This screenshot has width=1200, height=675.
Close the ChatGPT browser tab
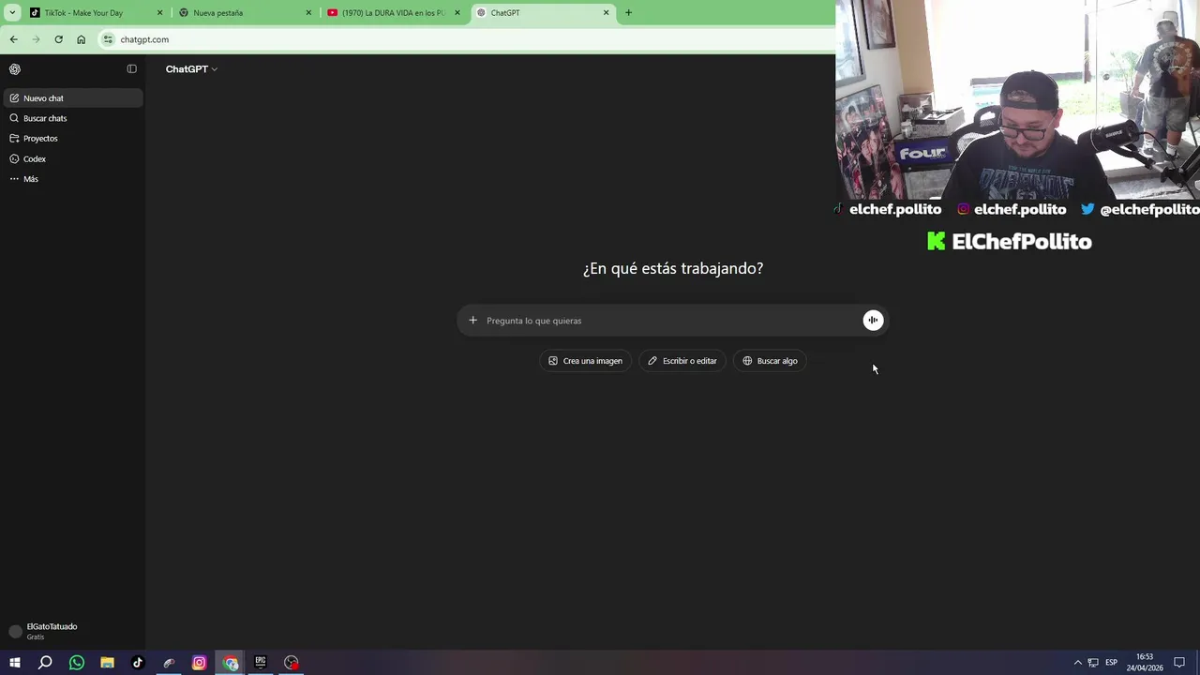(x=606, y=13)
